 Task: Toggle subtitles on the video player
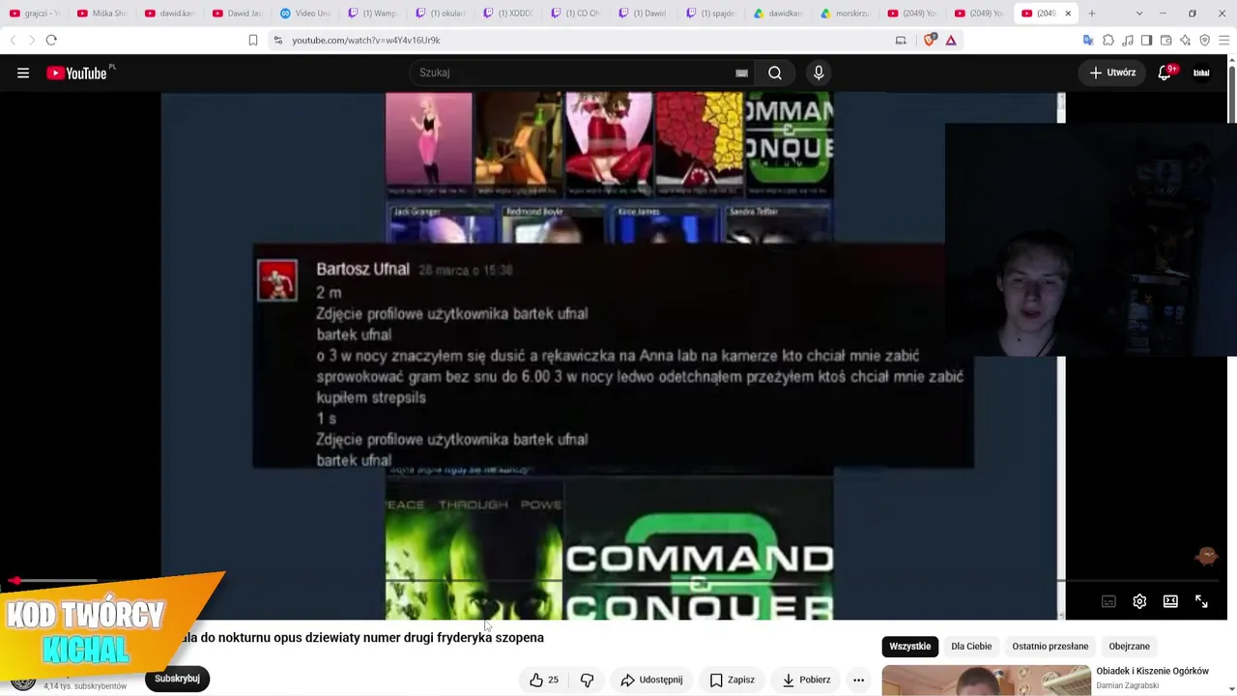point(1108,601)
